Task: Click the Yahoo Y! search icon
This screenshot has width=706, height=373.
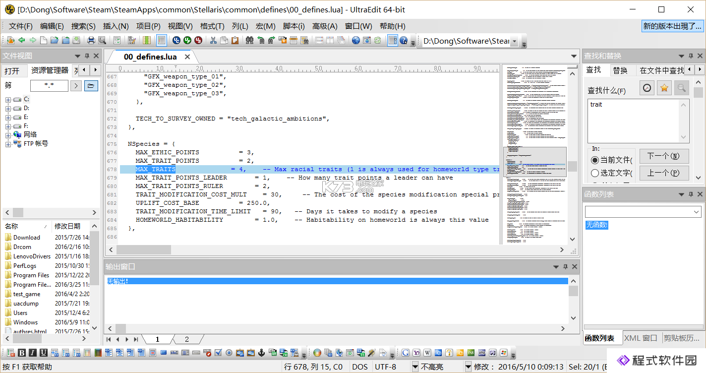Action: pyautogui.click(x=416, y=353)
